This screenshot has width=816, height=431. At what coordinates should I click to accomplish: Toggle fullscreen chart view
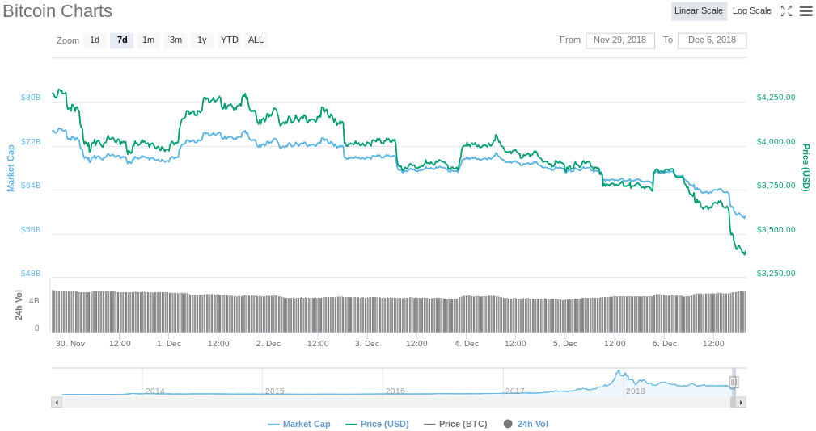pyautogui.click(x=786, y=11)
